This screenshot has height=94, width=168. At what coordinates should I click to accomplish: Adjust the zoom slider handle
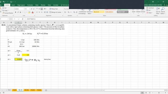(159, 93)
